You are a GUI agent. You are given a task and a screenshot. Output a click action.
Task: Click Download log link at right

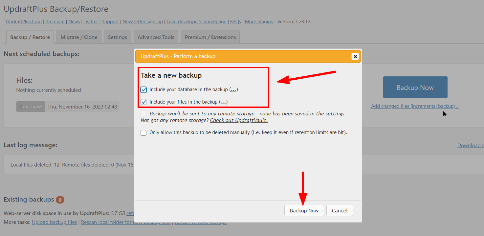(x=471, y=146)
